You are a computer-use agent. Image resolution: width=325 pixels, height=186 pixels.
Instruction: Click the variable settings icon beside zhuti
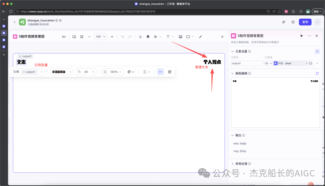point(311,63)
